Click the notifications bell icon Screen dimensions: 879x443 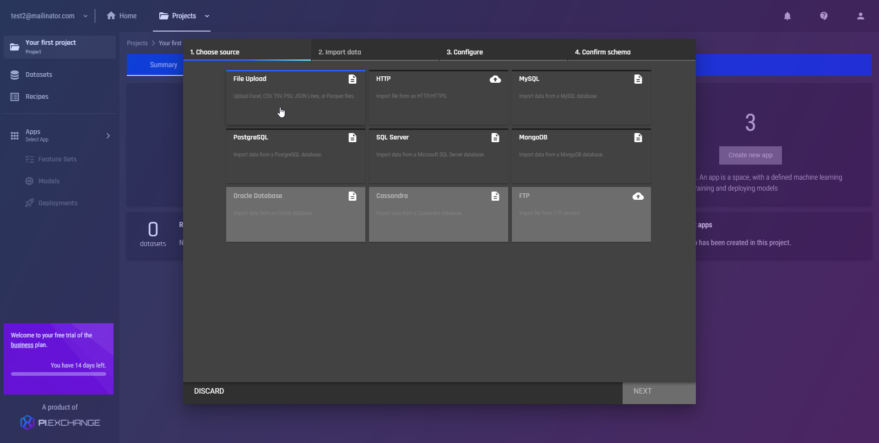(787, 16)
